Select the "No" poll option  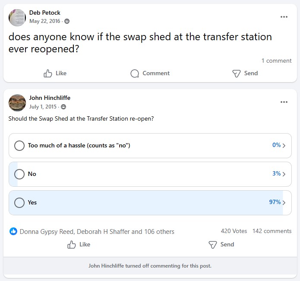click(19, 174)
